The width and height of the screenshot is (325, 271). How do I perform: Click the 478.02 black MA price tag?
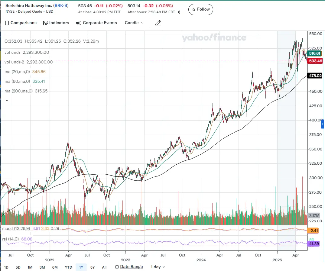click(315, 76)
